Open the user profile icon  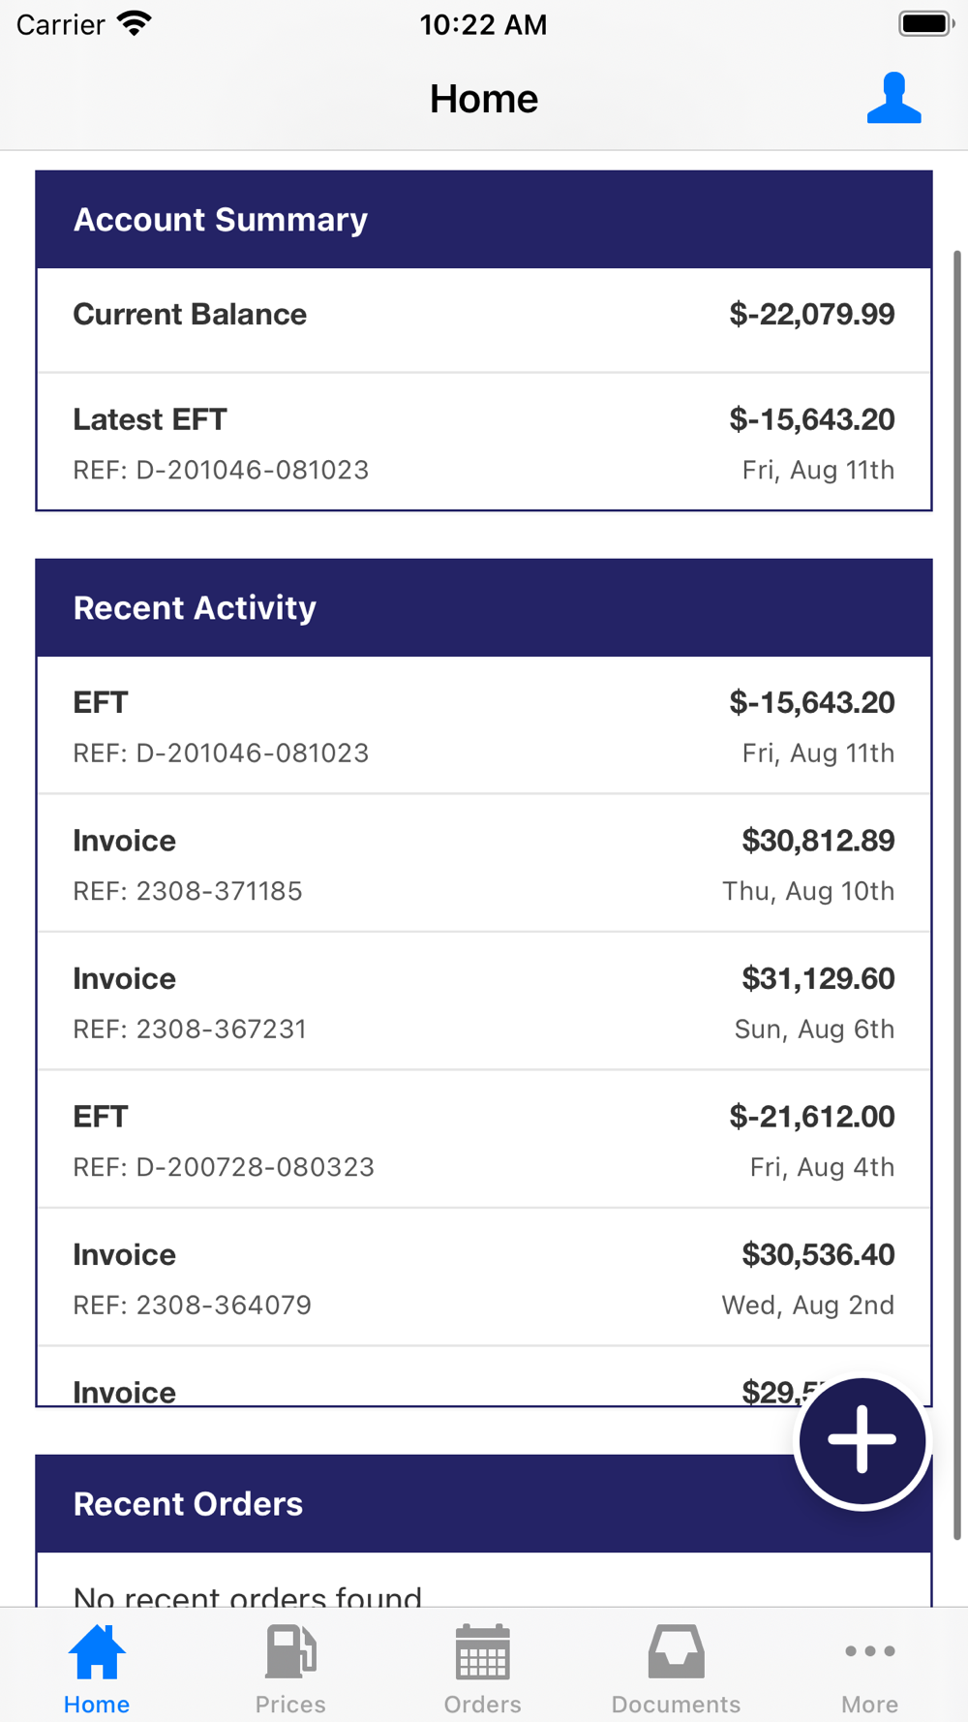click(893, 99)
